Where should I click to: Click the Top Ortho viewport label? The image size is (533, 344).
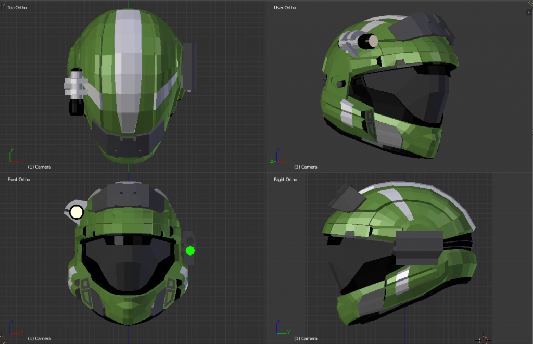pos(17,7)
